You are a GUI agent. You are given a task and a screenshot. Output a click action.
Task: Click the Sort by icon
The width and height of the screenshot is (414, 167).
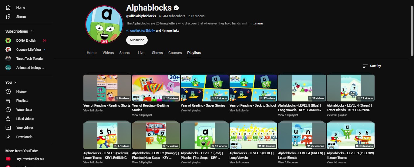pyautogui.click(x=365, y=66)
